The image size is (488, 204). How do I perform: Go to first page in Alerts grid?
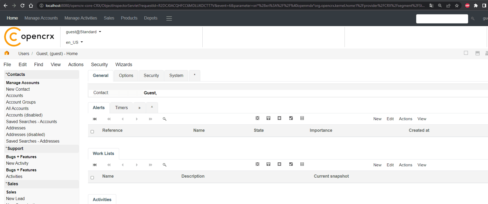[x=95, y=119]
